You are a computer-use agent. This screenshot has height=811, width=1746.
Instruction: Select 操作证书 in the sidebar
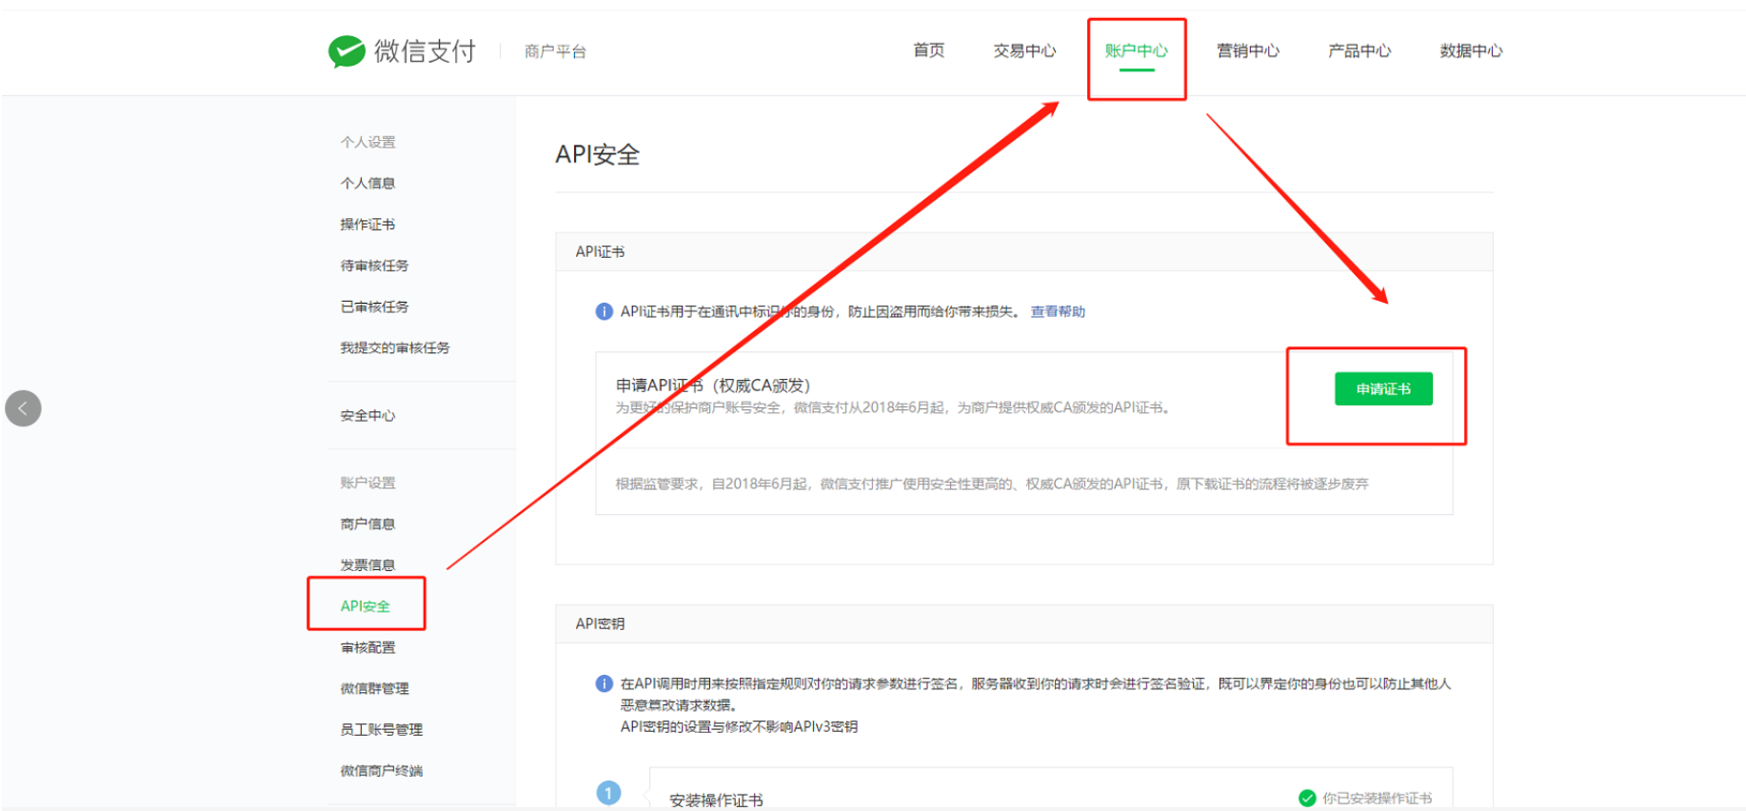[x=367, y=224]
